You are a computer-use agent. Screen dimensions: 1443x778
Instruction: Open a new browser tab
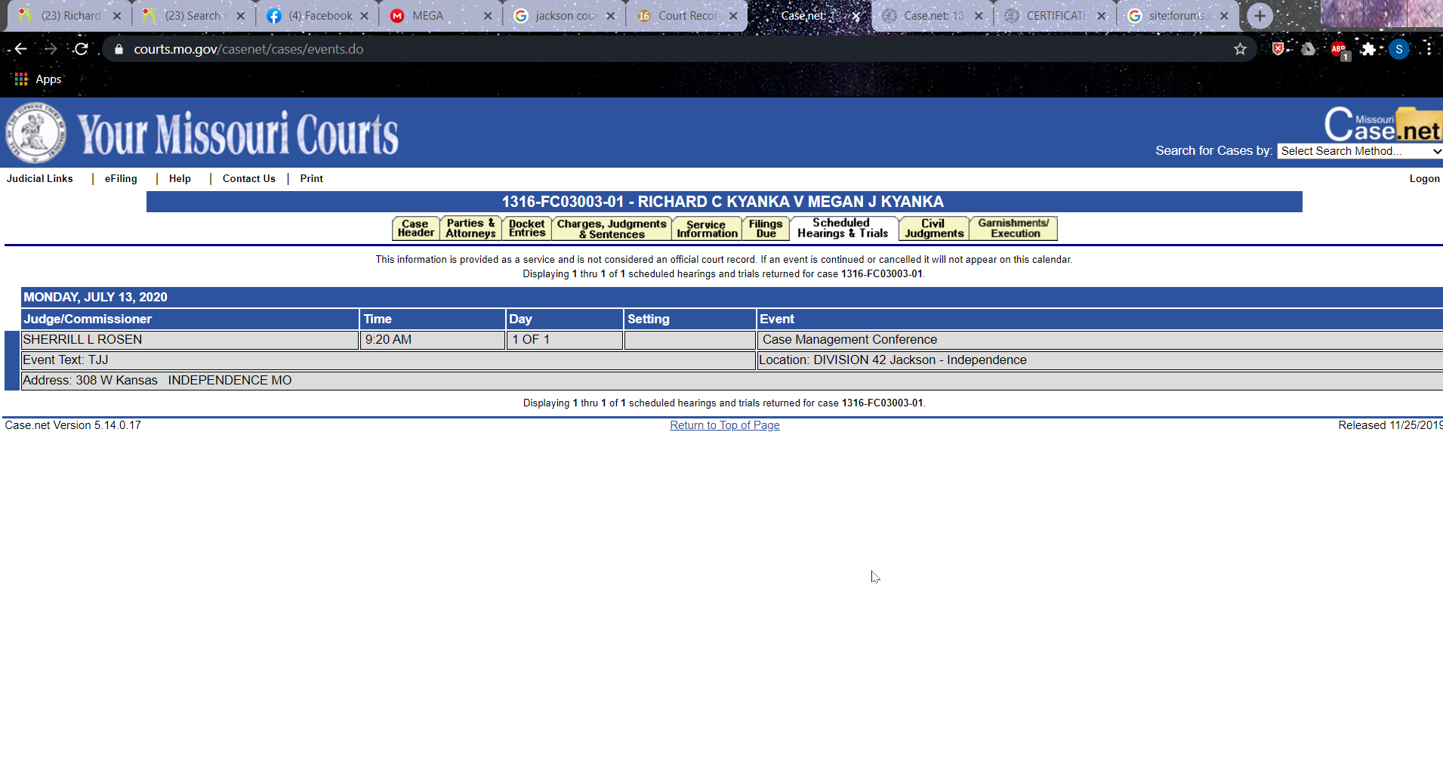(1260, 16)
